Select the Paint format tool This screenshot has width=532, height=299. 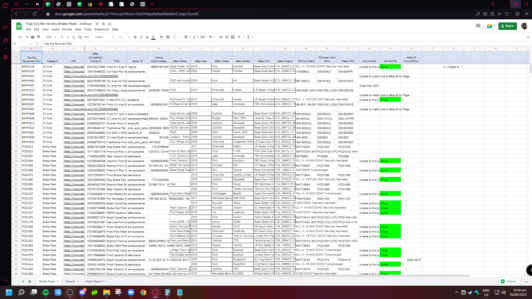pyautogui.click(x=39, y=37)
